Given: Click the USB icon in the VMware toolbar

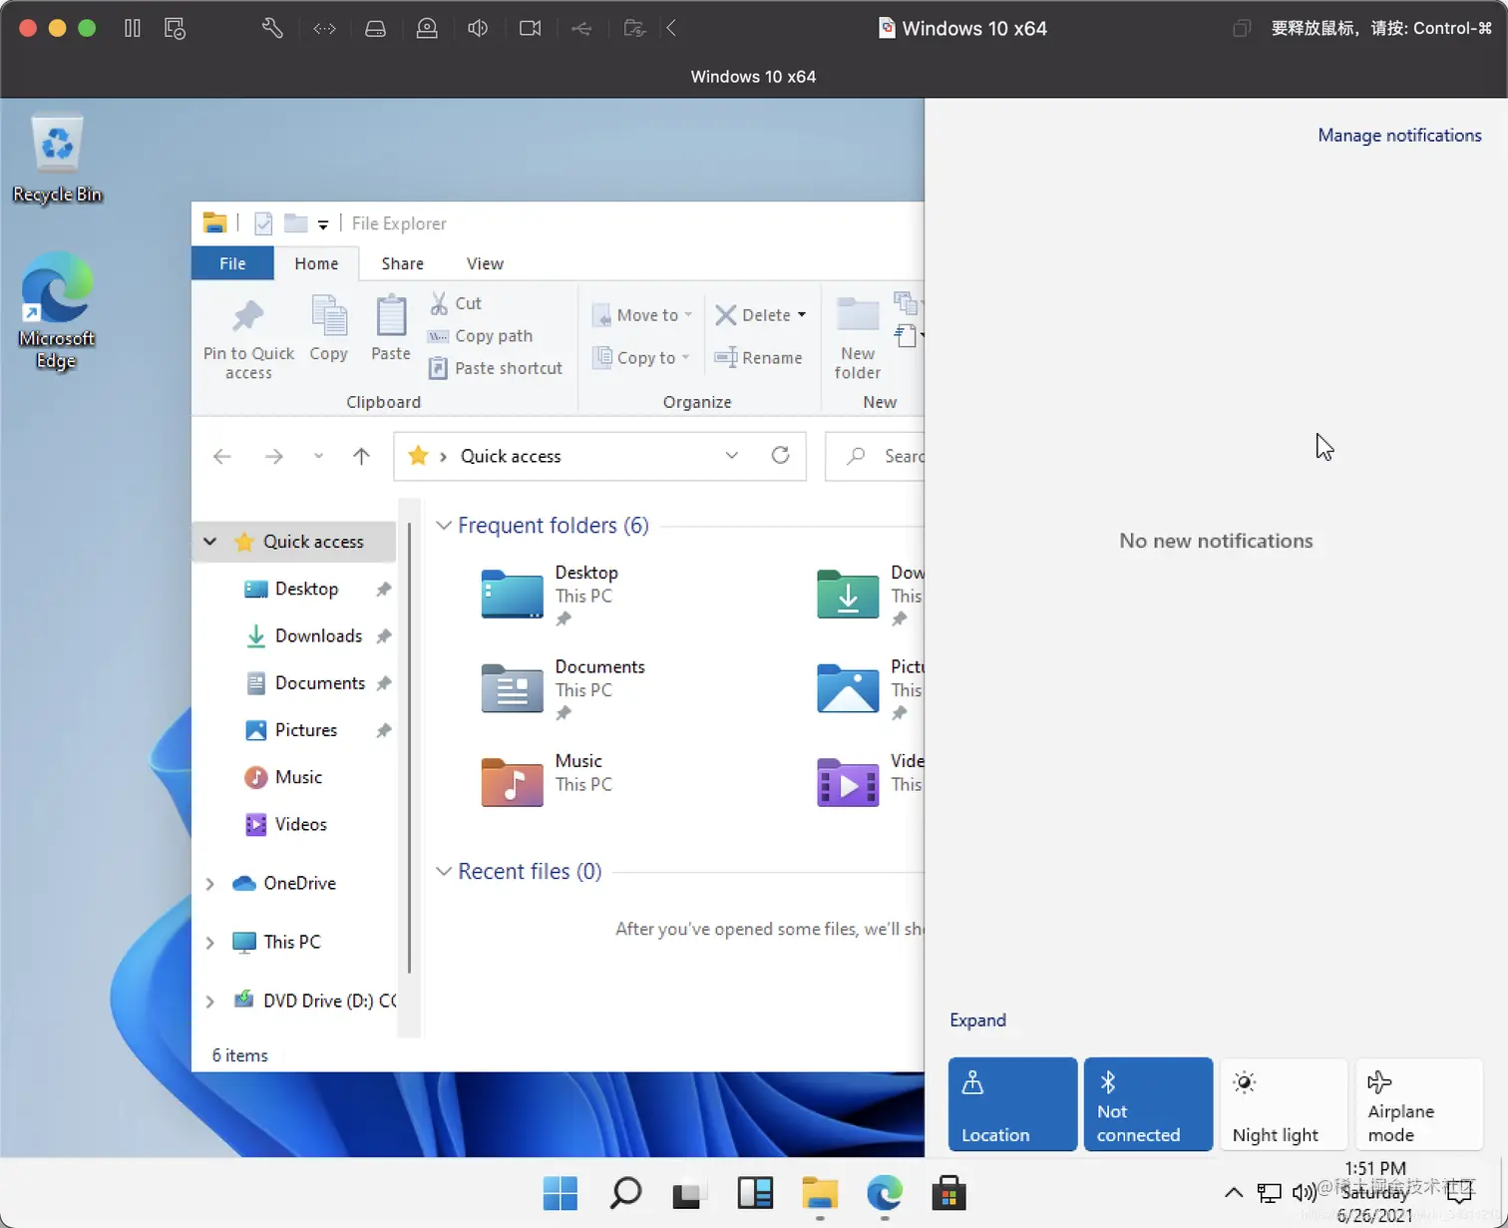Looking at the screenshot, I should coord(581,28).
